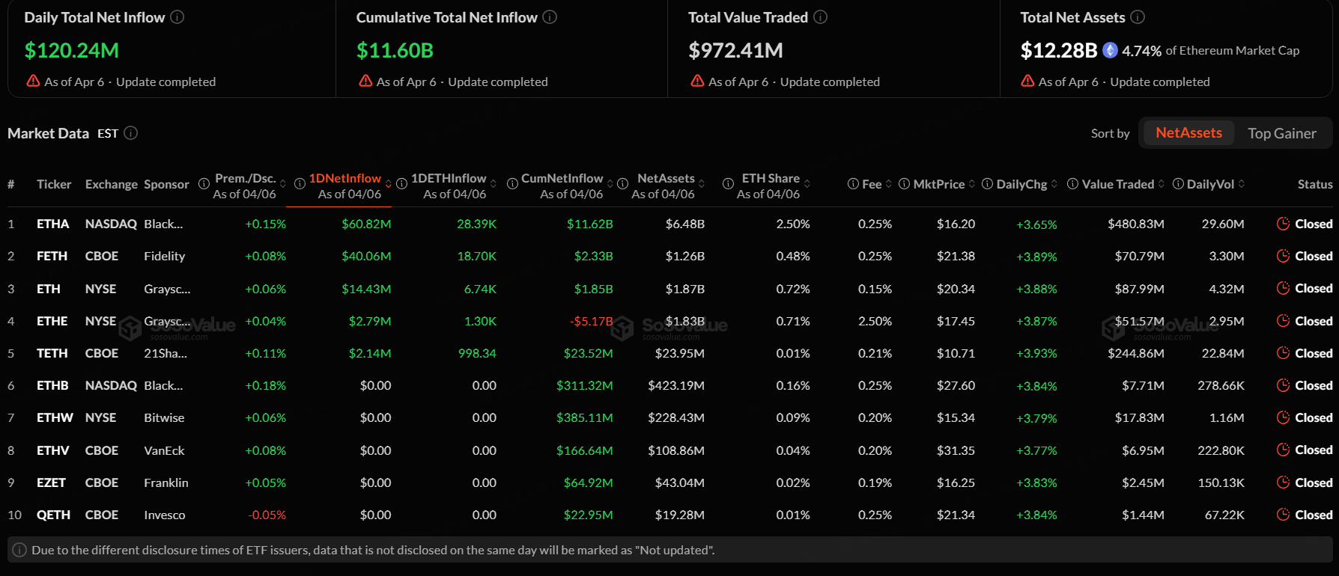The width and height of the screenshot is (1339, 576).
Task: Switch to the Top Gainer tab
Action: tap(1281, 133)
